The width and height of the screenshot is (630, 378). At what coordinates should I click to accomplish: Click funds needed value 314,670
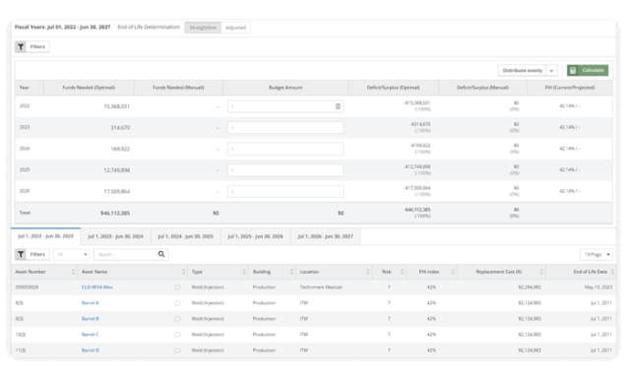[120, 128]
